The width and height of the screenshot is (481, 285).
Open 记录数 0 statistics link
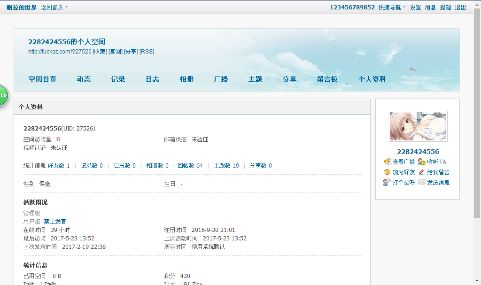tap(92, 166)
